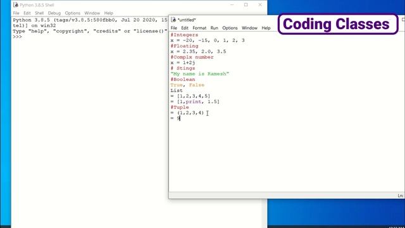Open the Run menu in the untitled editor
Viewport: 405px width, 228px height.
[x=214, y=28]
